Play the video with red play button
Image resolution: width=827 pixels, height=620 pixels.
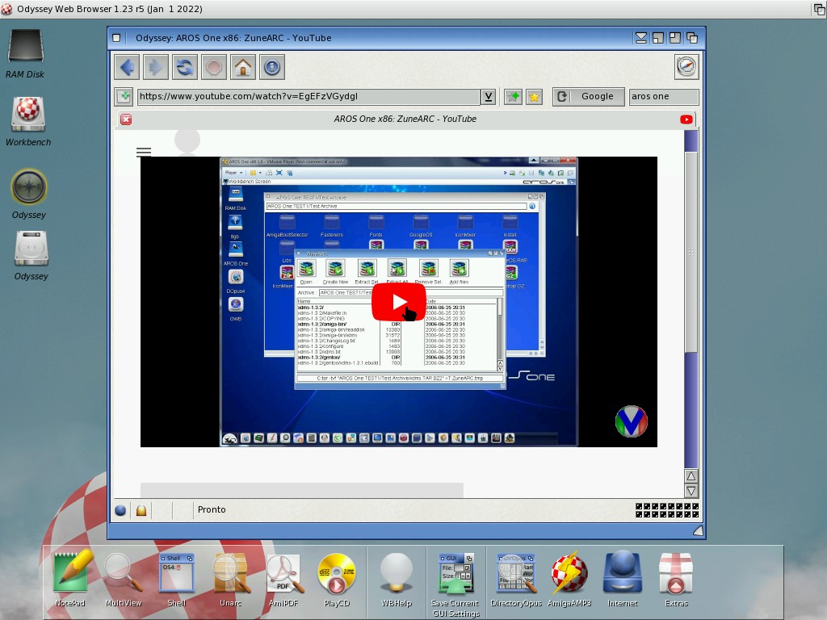(x=399, y=302)
